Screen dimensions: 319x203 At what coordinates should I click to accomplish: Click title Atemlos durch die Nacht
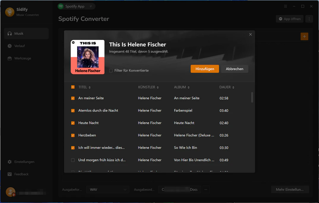(x=98, y=110)
